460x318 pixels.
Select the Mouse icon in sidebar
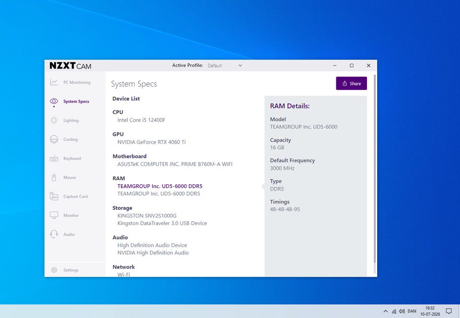[54, 177]
